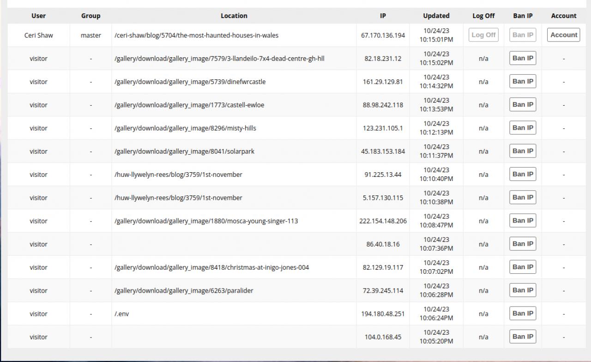The height and width of the screenshot is (362, 591).
Task: Ban the visitor requesting /.env
Action: click(523, 314)
